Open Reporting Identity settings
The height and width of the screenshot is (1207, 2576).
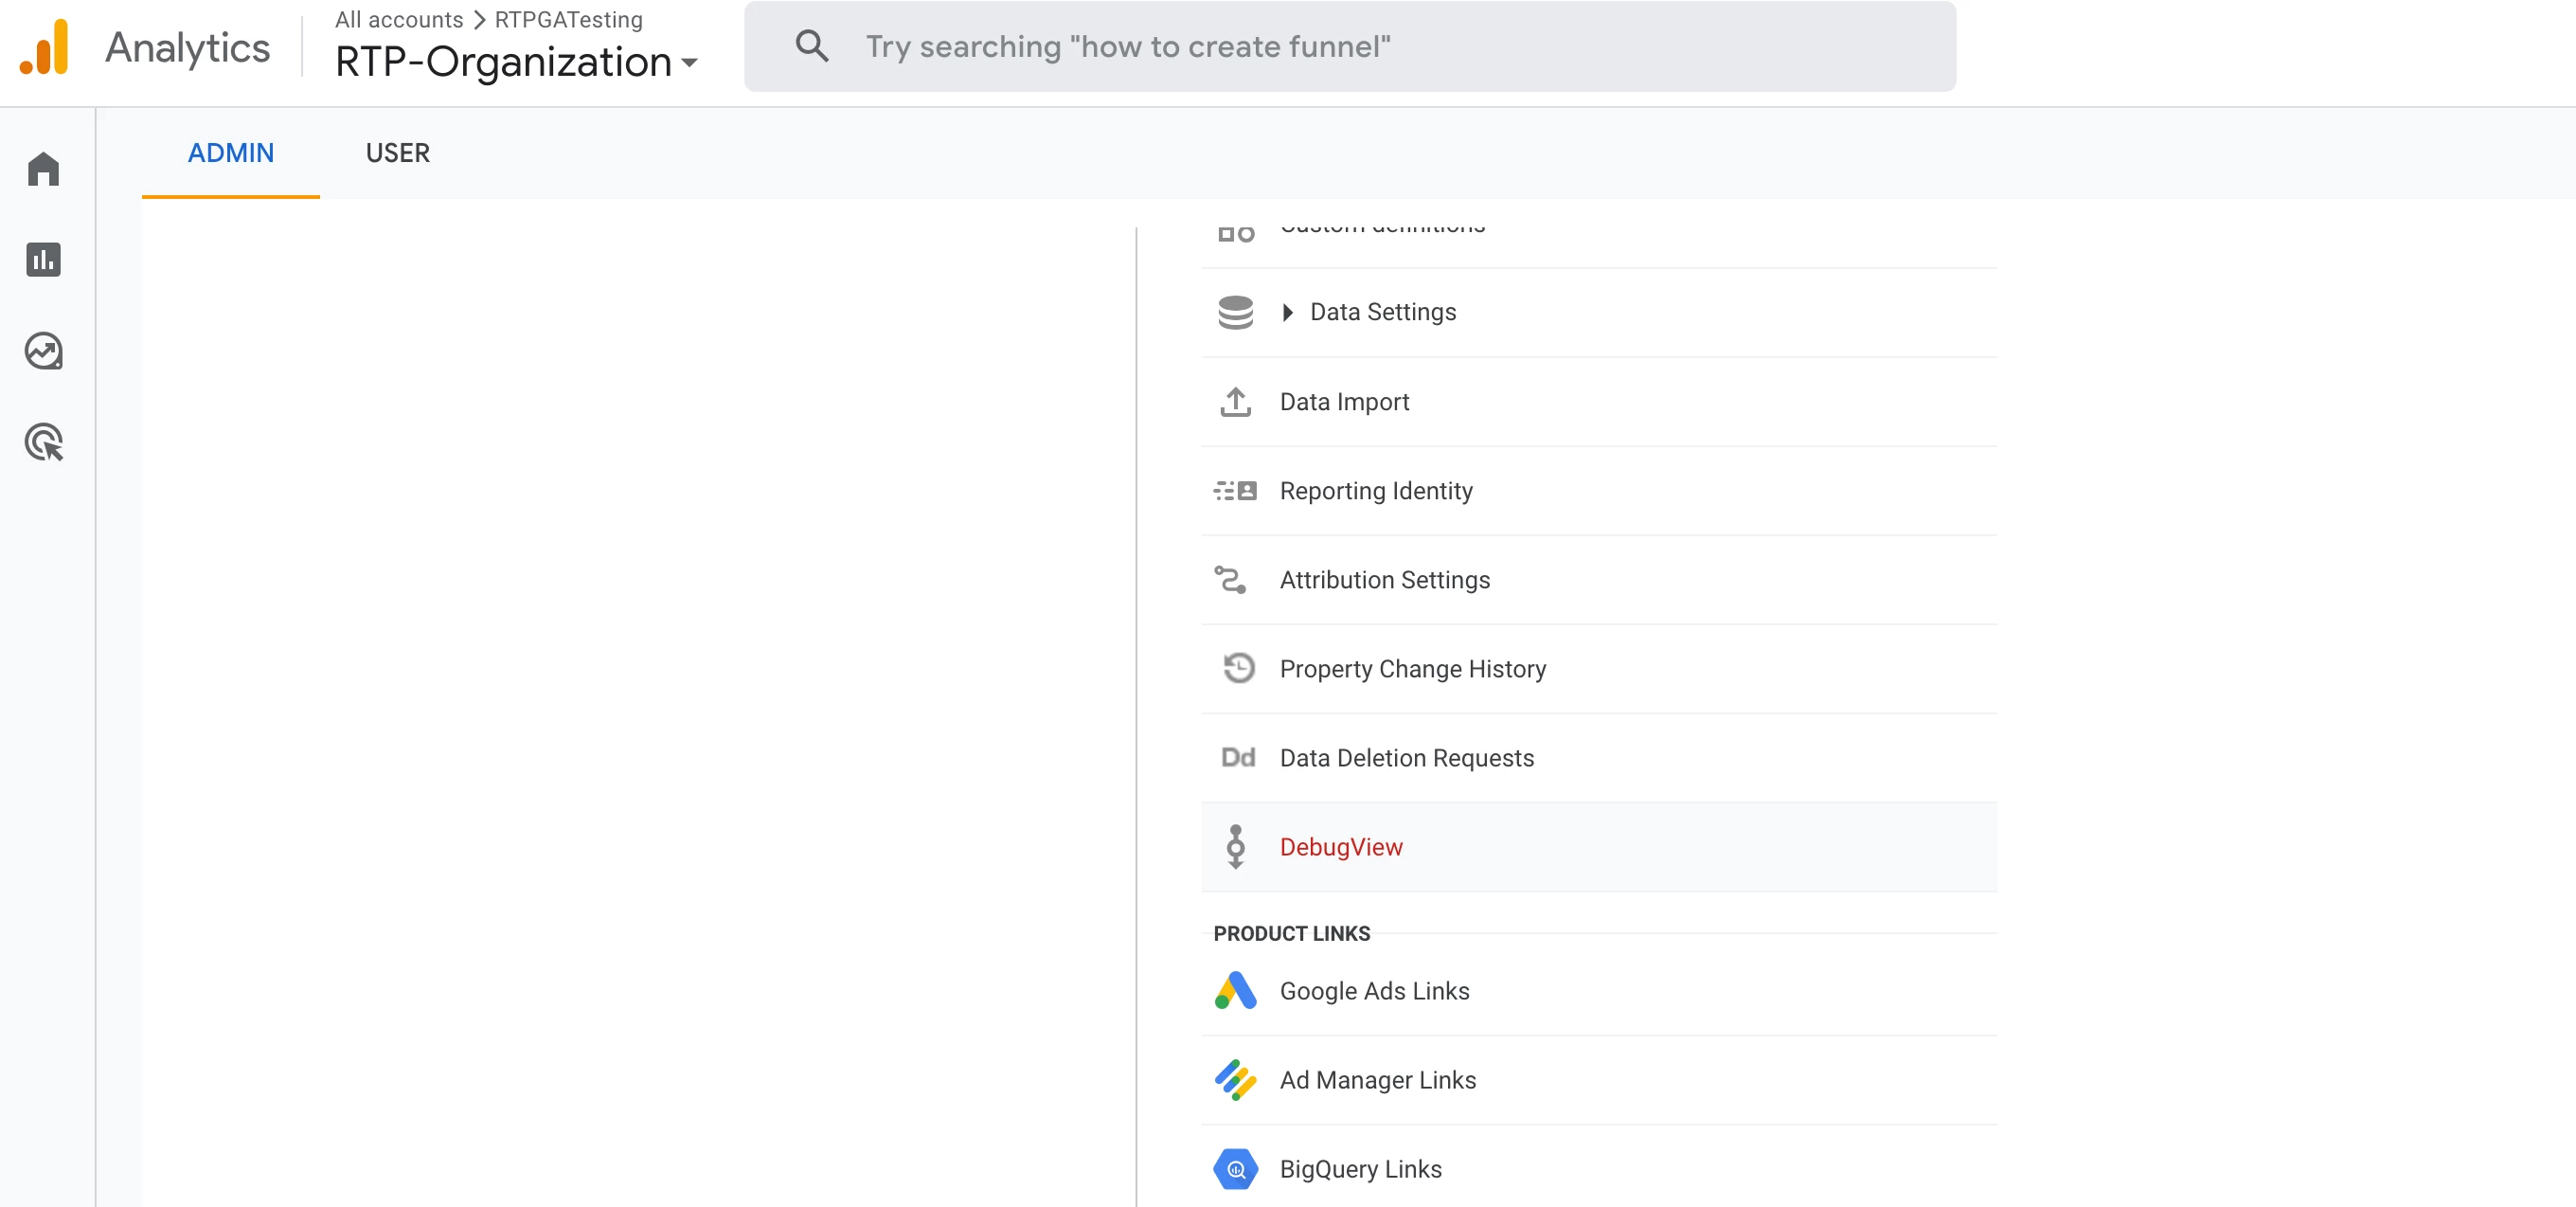pyautogui.click(x=1375, y=491)
